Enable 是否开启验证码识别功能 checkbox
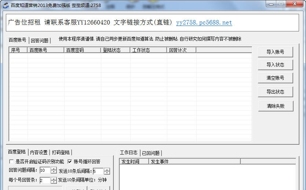Viewport: 306px width, 190px height. tap(11, 161)
